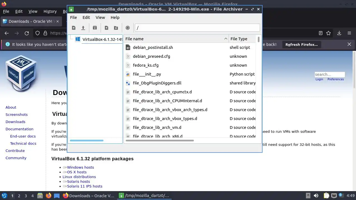The width and height of the screenshot is (356, 200).
Task: Click New archive icon in File Archiver toolbar
Action: [x=74, y=28]
